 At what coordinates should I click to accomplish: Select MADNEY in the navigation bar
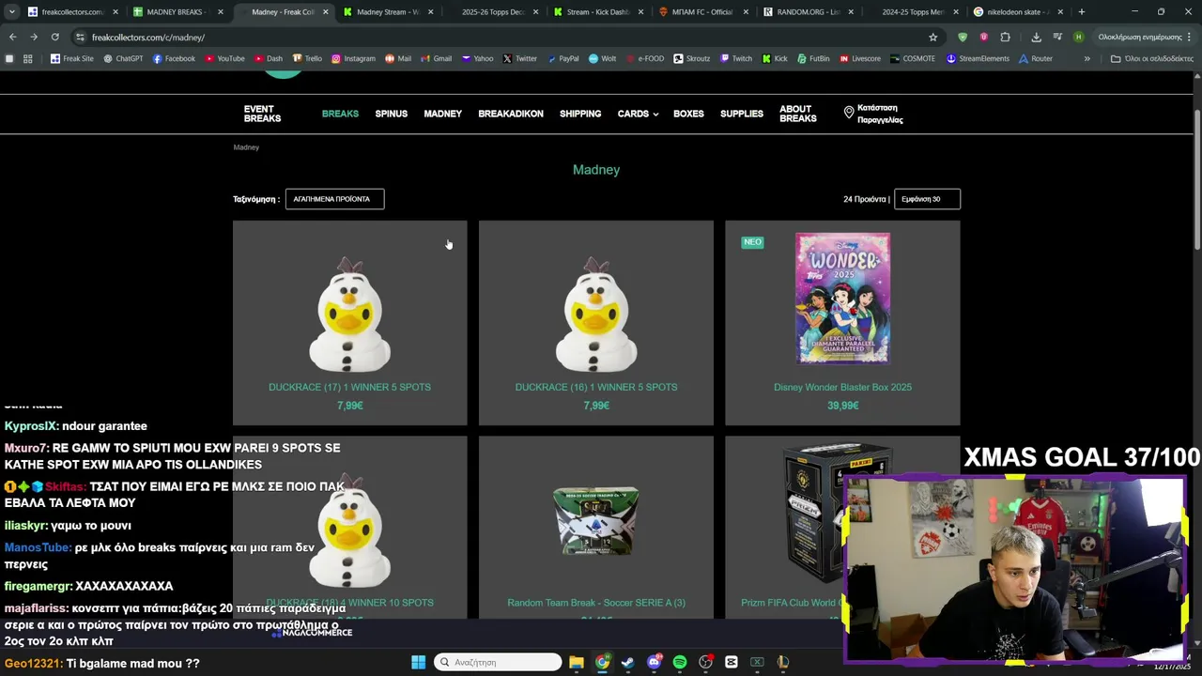pos(442,114)
